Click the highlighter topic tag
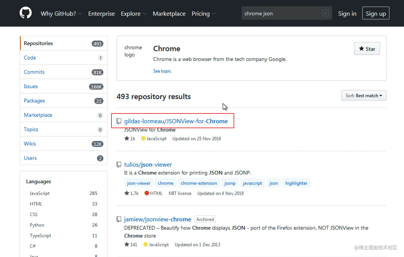This screenshot has height=257, width=404. tap(296, 183)
